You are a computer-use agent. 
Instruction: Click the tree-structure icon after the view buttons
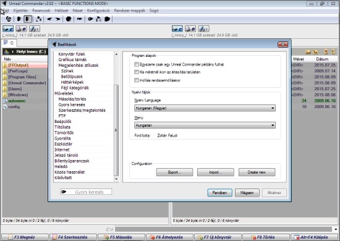(38, 19)
